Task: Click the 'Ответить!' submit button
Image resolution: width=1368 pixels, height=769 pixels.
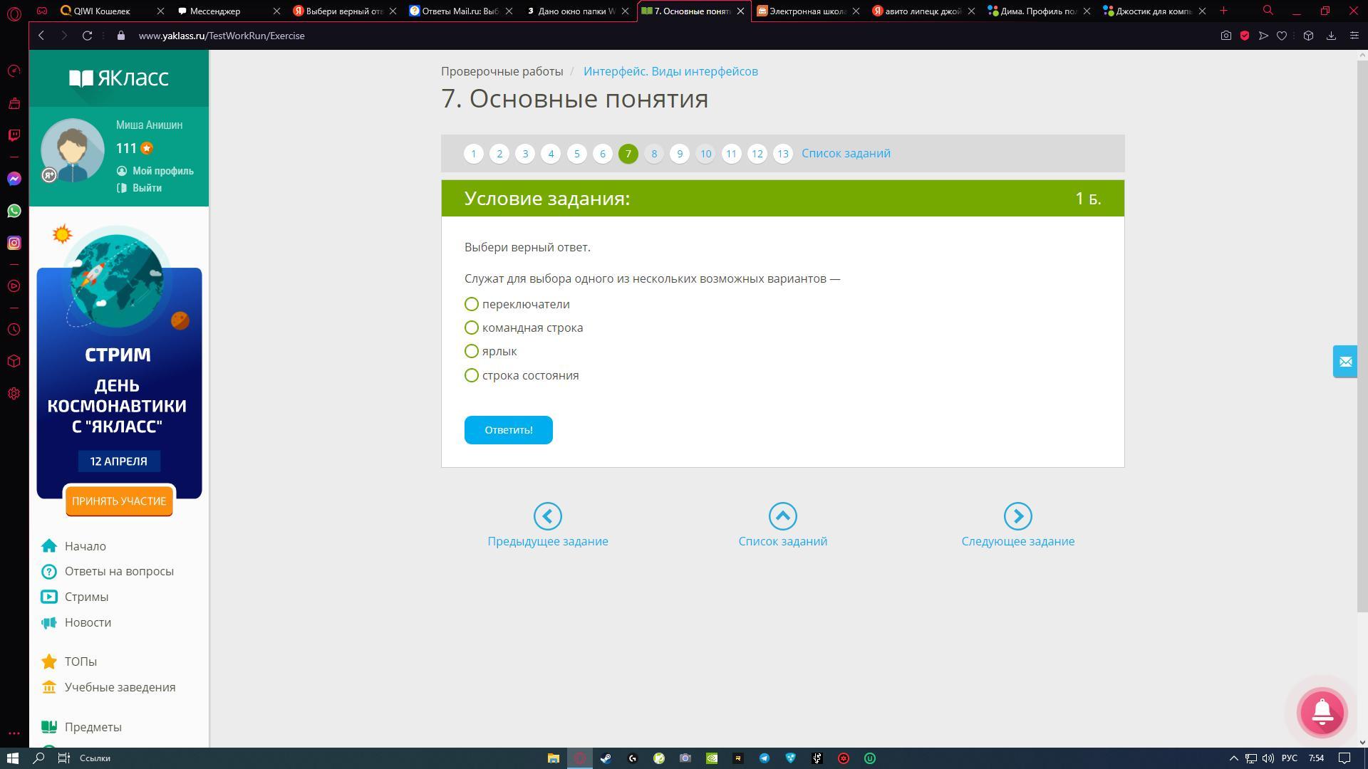Action: tap(508, 430)
